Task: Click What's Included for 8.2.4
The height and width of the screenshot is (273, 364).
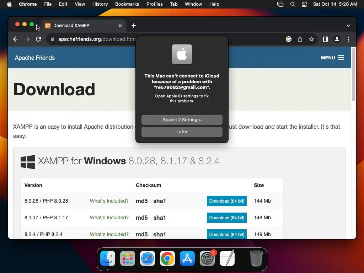Action: click(x=109, y=235)
